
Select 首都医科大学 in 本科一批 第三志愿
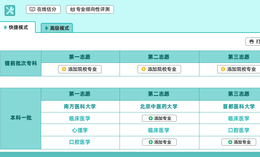click(239, 107)
